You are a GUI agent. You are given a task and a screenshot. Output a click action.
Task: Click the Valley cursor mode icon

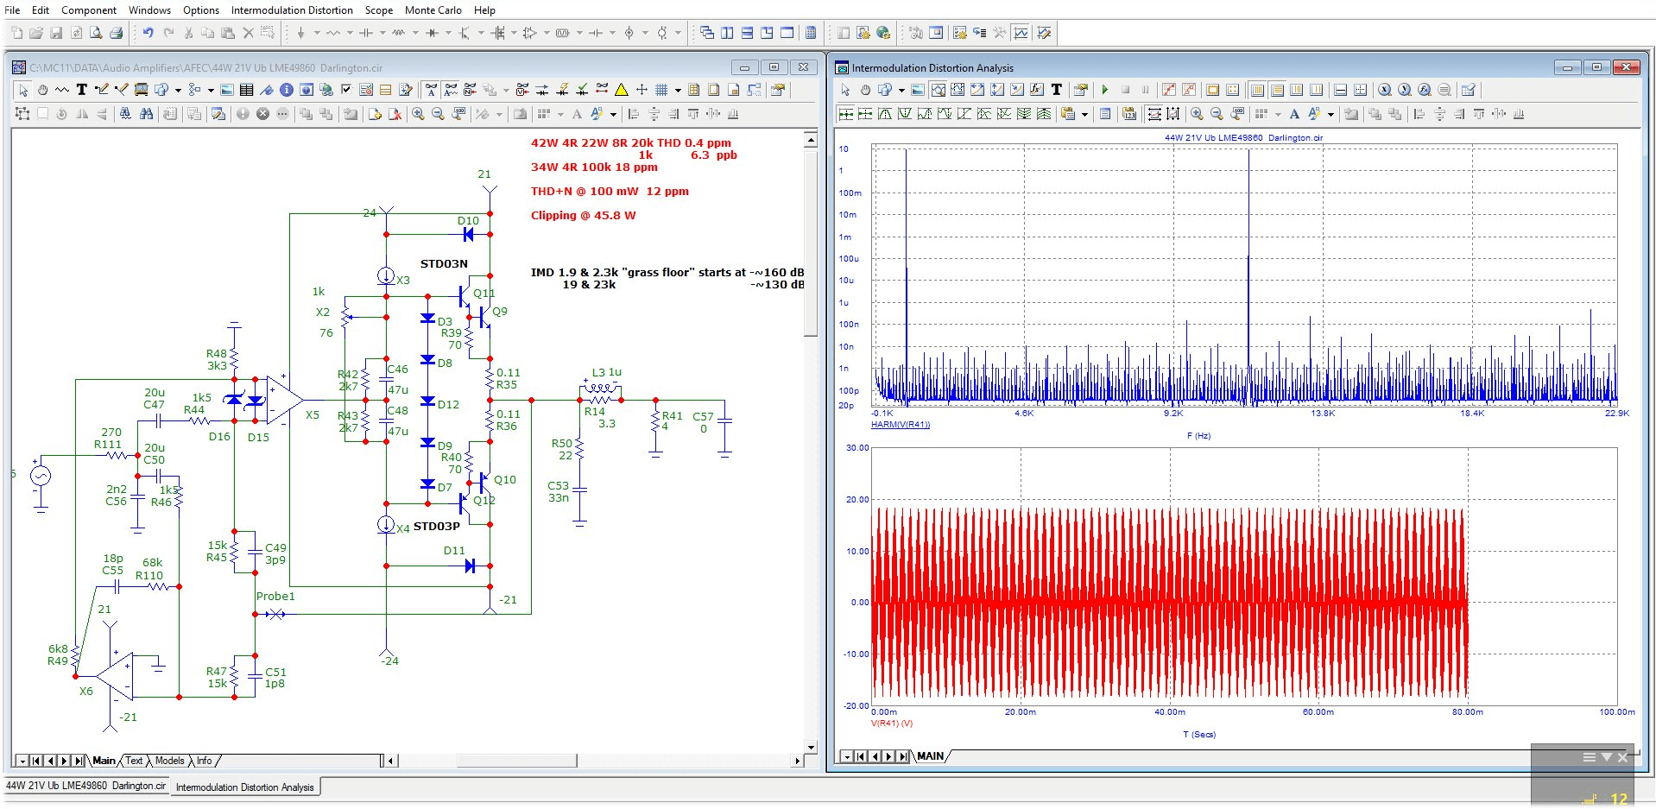tap(905, 114)
